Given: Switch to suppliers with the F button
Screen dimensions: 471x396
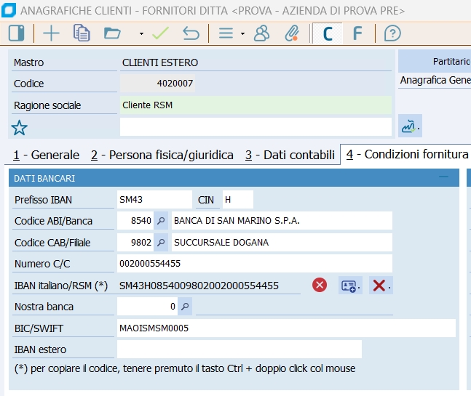Looking at the screenshot, I should pos(357,33).
